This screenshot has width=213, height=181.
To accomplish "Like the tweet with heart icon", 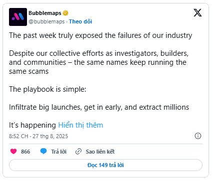I will (13, 152).
